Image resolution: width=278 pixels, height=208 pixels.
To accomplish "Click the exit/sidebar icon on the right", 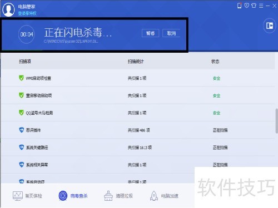I will [x=270, y=26].
